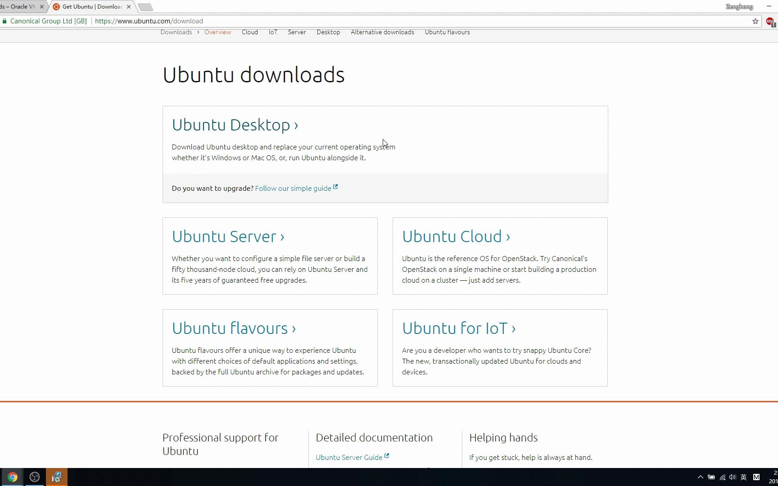The height and width of the screenshot is (486, 778).
Task: Click the padlock security icon before the URL
Action: 5,21
